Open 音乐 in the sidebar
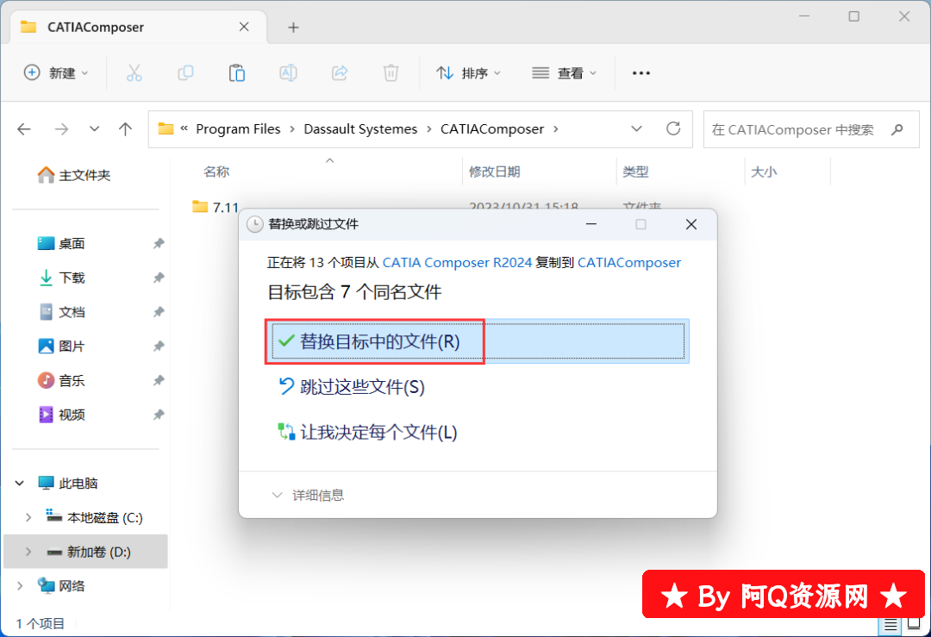This screenshot has width=931, height=637. tap(61, 380)
